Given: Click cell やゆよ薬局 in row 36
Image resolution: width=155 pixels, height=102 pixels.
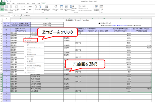Looking at the screenshot, I should (x=47, y=91).
